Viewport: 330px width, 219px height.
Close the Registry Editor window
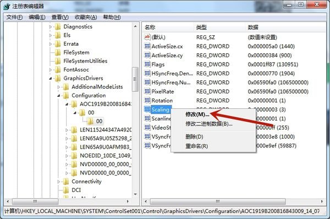pos(317,4)
